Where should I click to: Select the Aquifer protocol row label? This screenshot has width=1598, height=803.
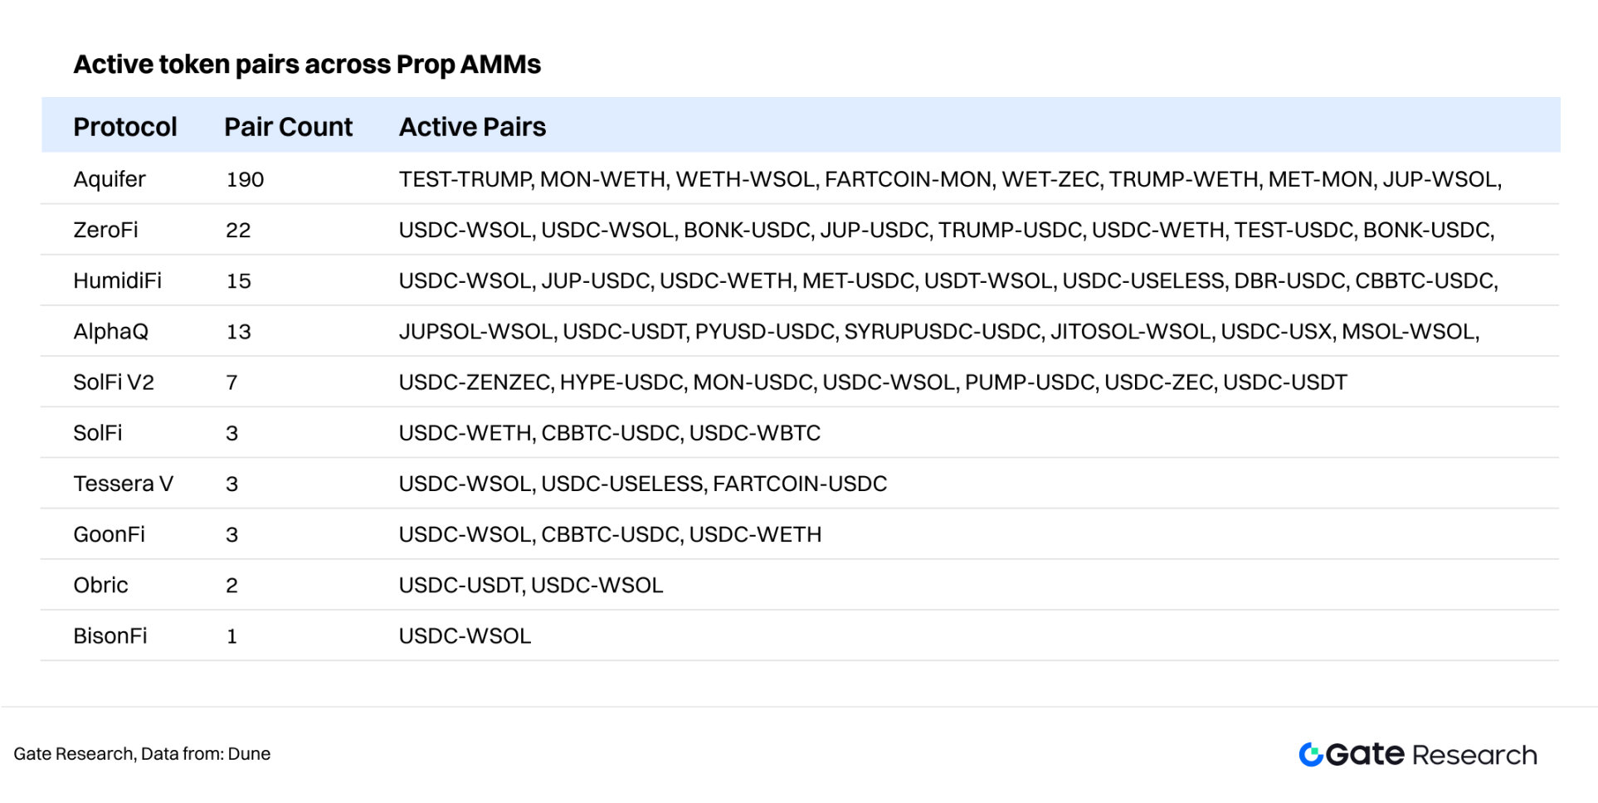coord(110,179)
